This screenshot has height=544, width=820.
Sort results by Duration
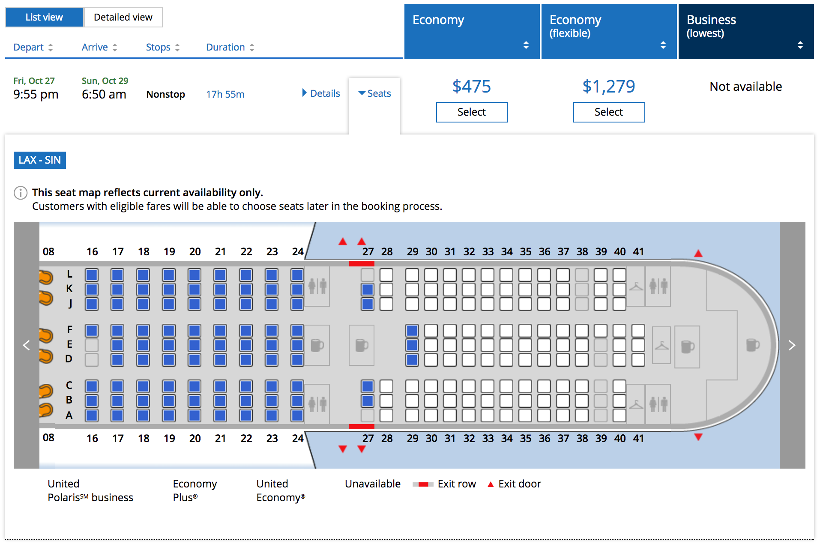coord(230,47)
